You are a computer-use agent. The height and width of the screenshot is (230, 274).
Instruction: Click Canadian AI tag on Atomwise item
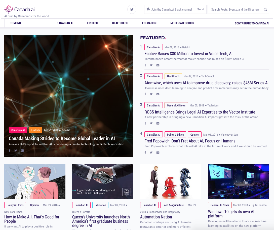tap(153, 76)
